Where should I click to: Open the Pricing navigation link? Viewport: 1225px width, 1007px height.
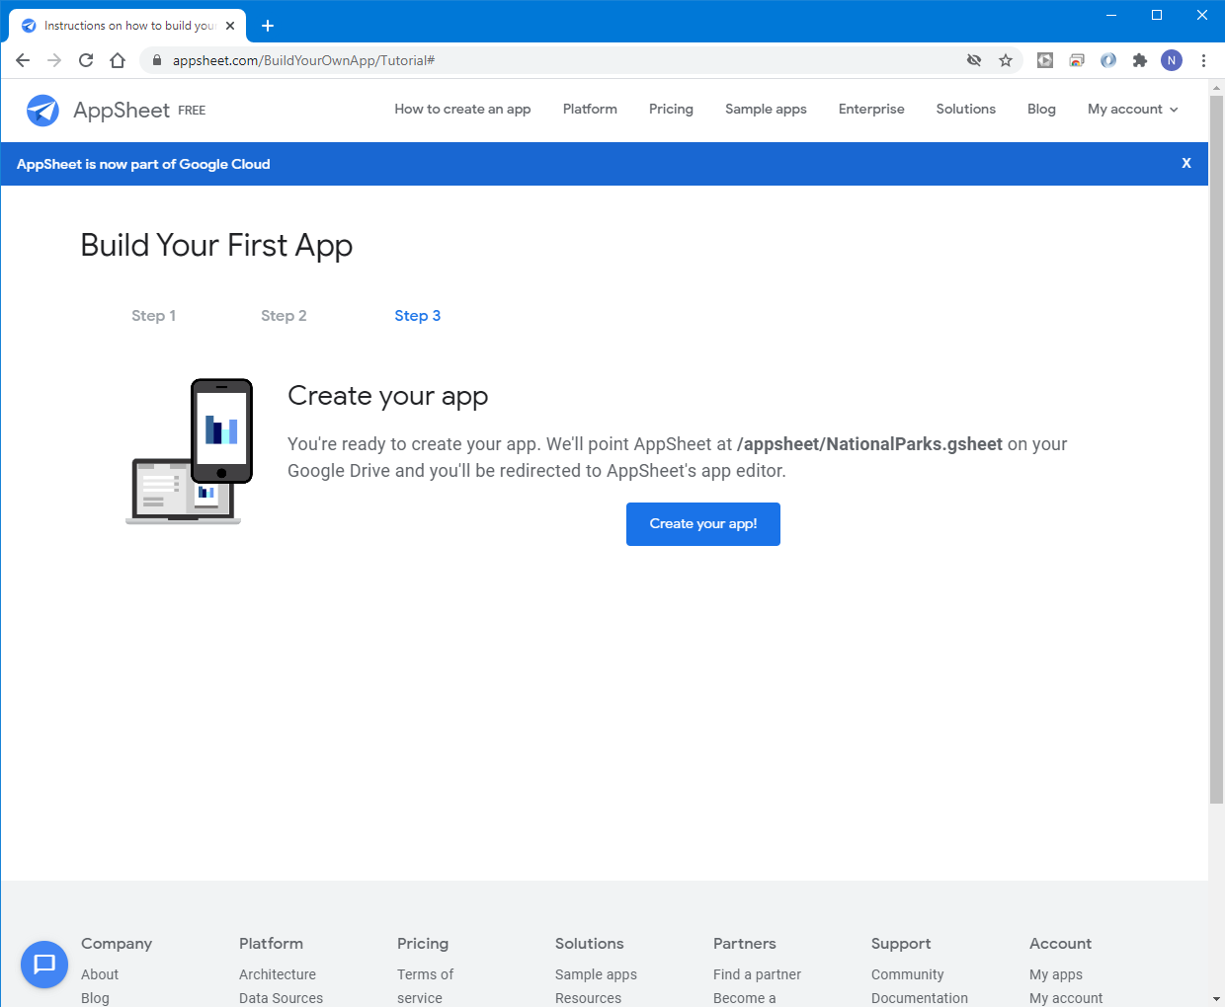pyautogui.click(x=671, y=110)
